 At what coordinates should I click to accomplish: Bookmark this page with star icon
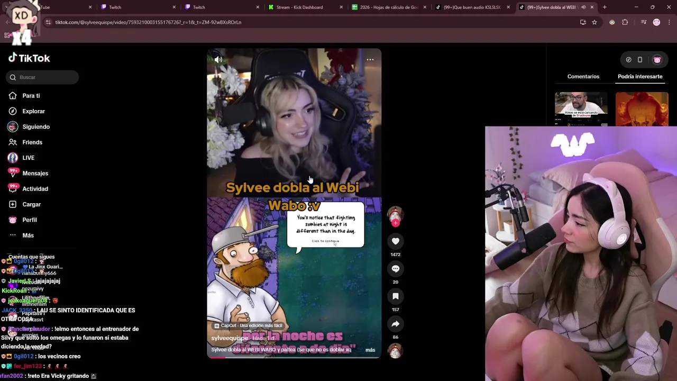(594, 22)
